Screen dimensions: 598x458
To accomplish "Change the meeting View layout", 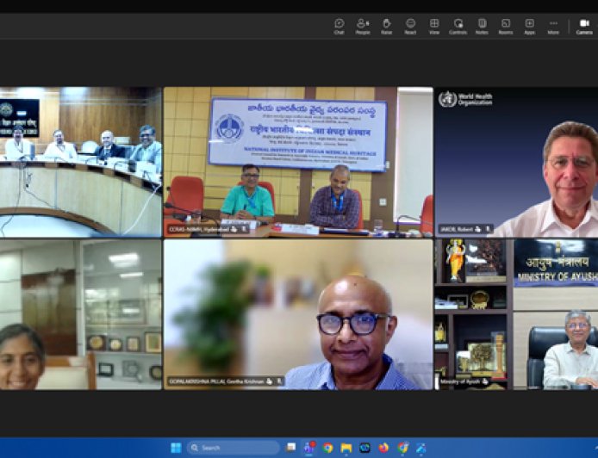I will tap(434, 27).
